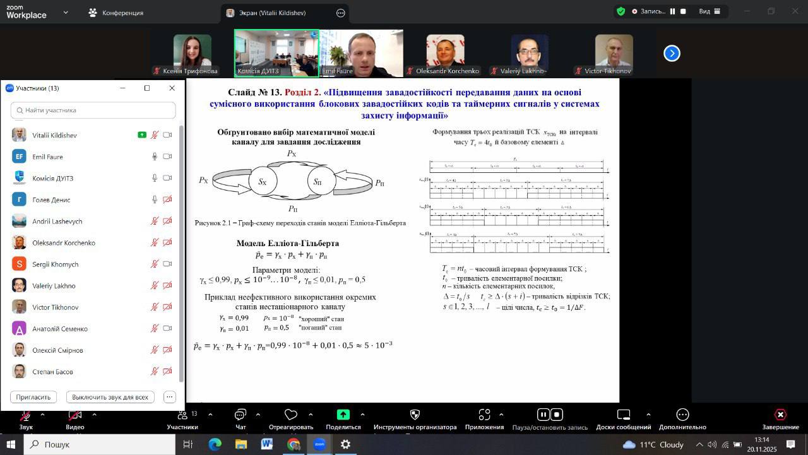
Task: Expand the video options arrow beside Видео
Action: pos(94,415)
